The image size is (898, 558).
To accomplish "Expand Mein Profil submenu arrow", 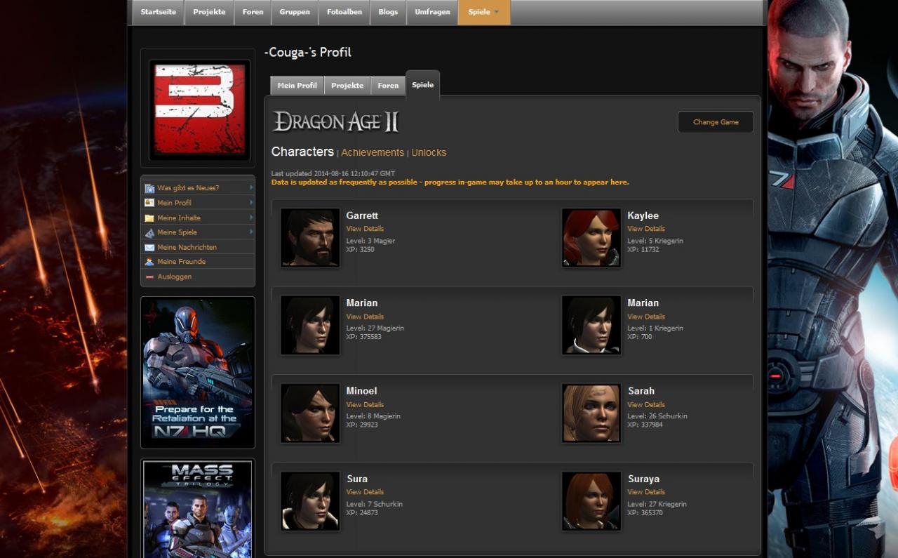I will tap(251, 202).
